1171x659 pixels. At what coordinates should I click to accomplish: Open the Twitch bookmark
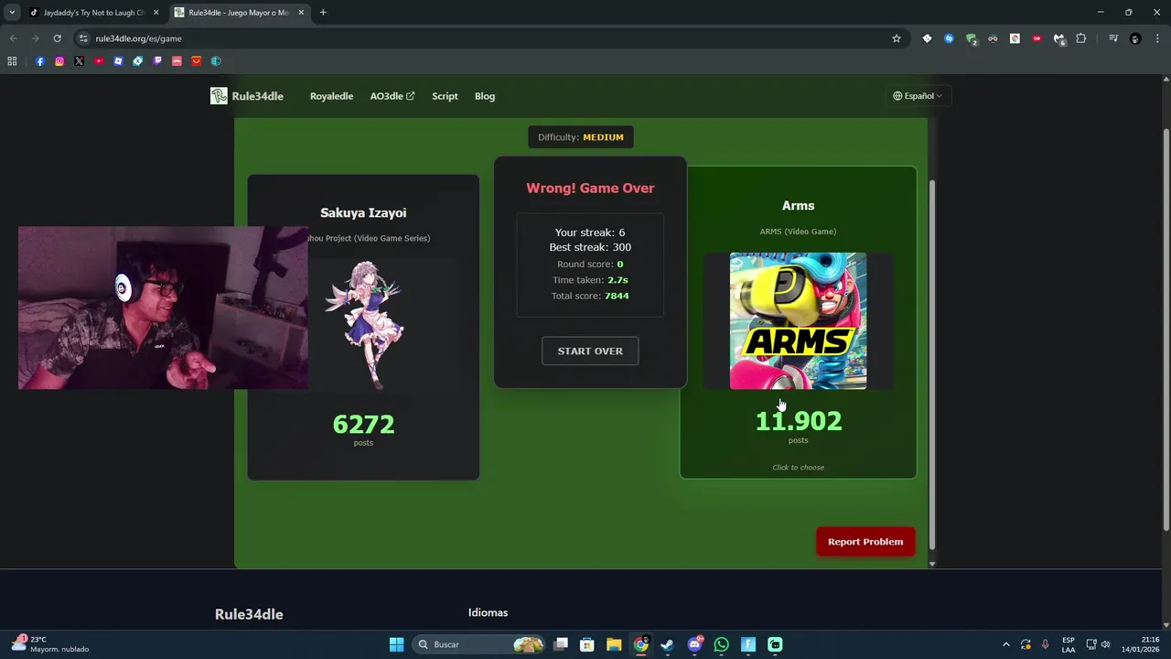[157, 61]
